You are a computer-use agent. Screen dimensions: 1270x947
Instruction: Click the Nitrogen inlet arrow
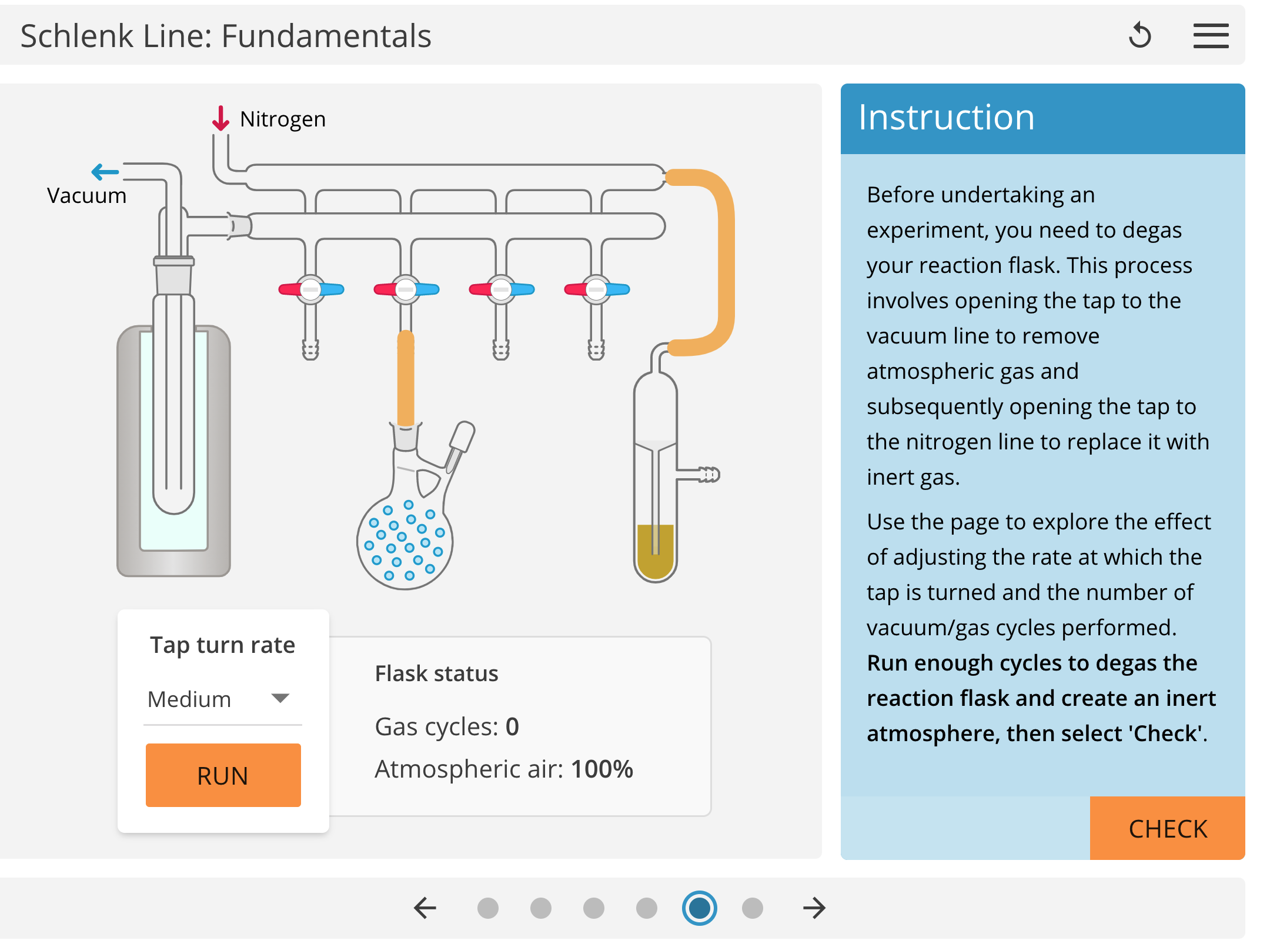(x=221, y=116)
